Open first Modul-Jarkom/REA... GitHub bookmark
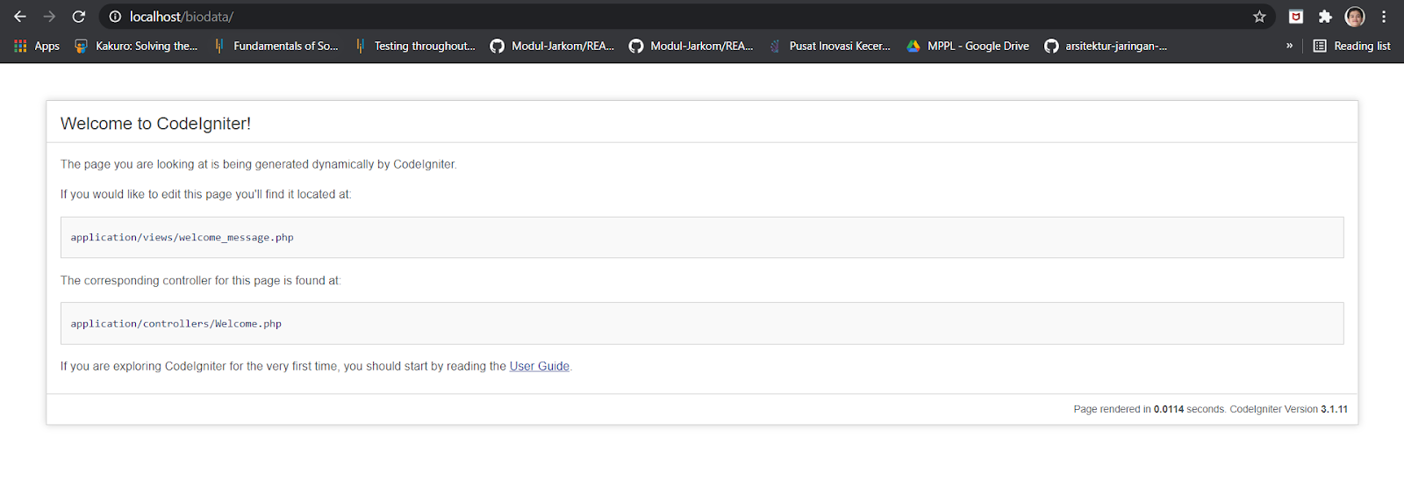The image size is (1404, 488). [x=552, y=46]
